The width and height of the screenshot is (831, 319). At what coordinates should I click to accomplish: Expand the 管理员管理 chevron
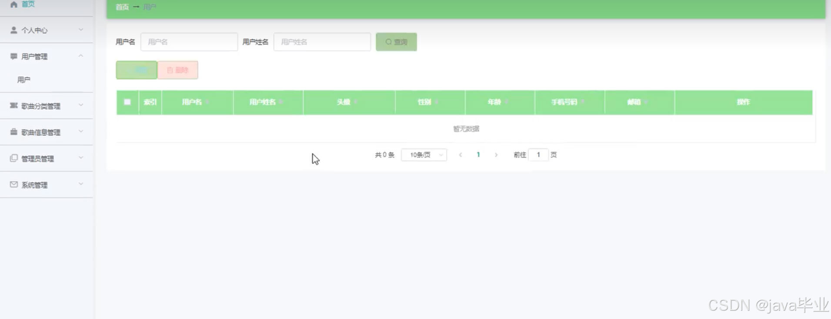pos(81,158)
